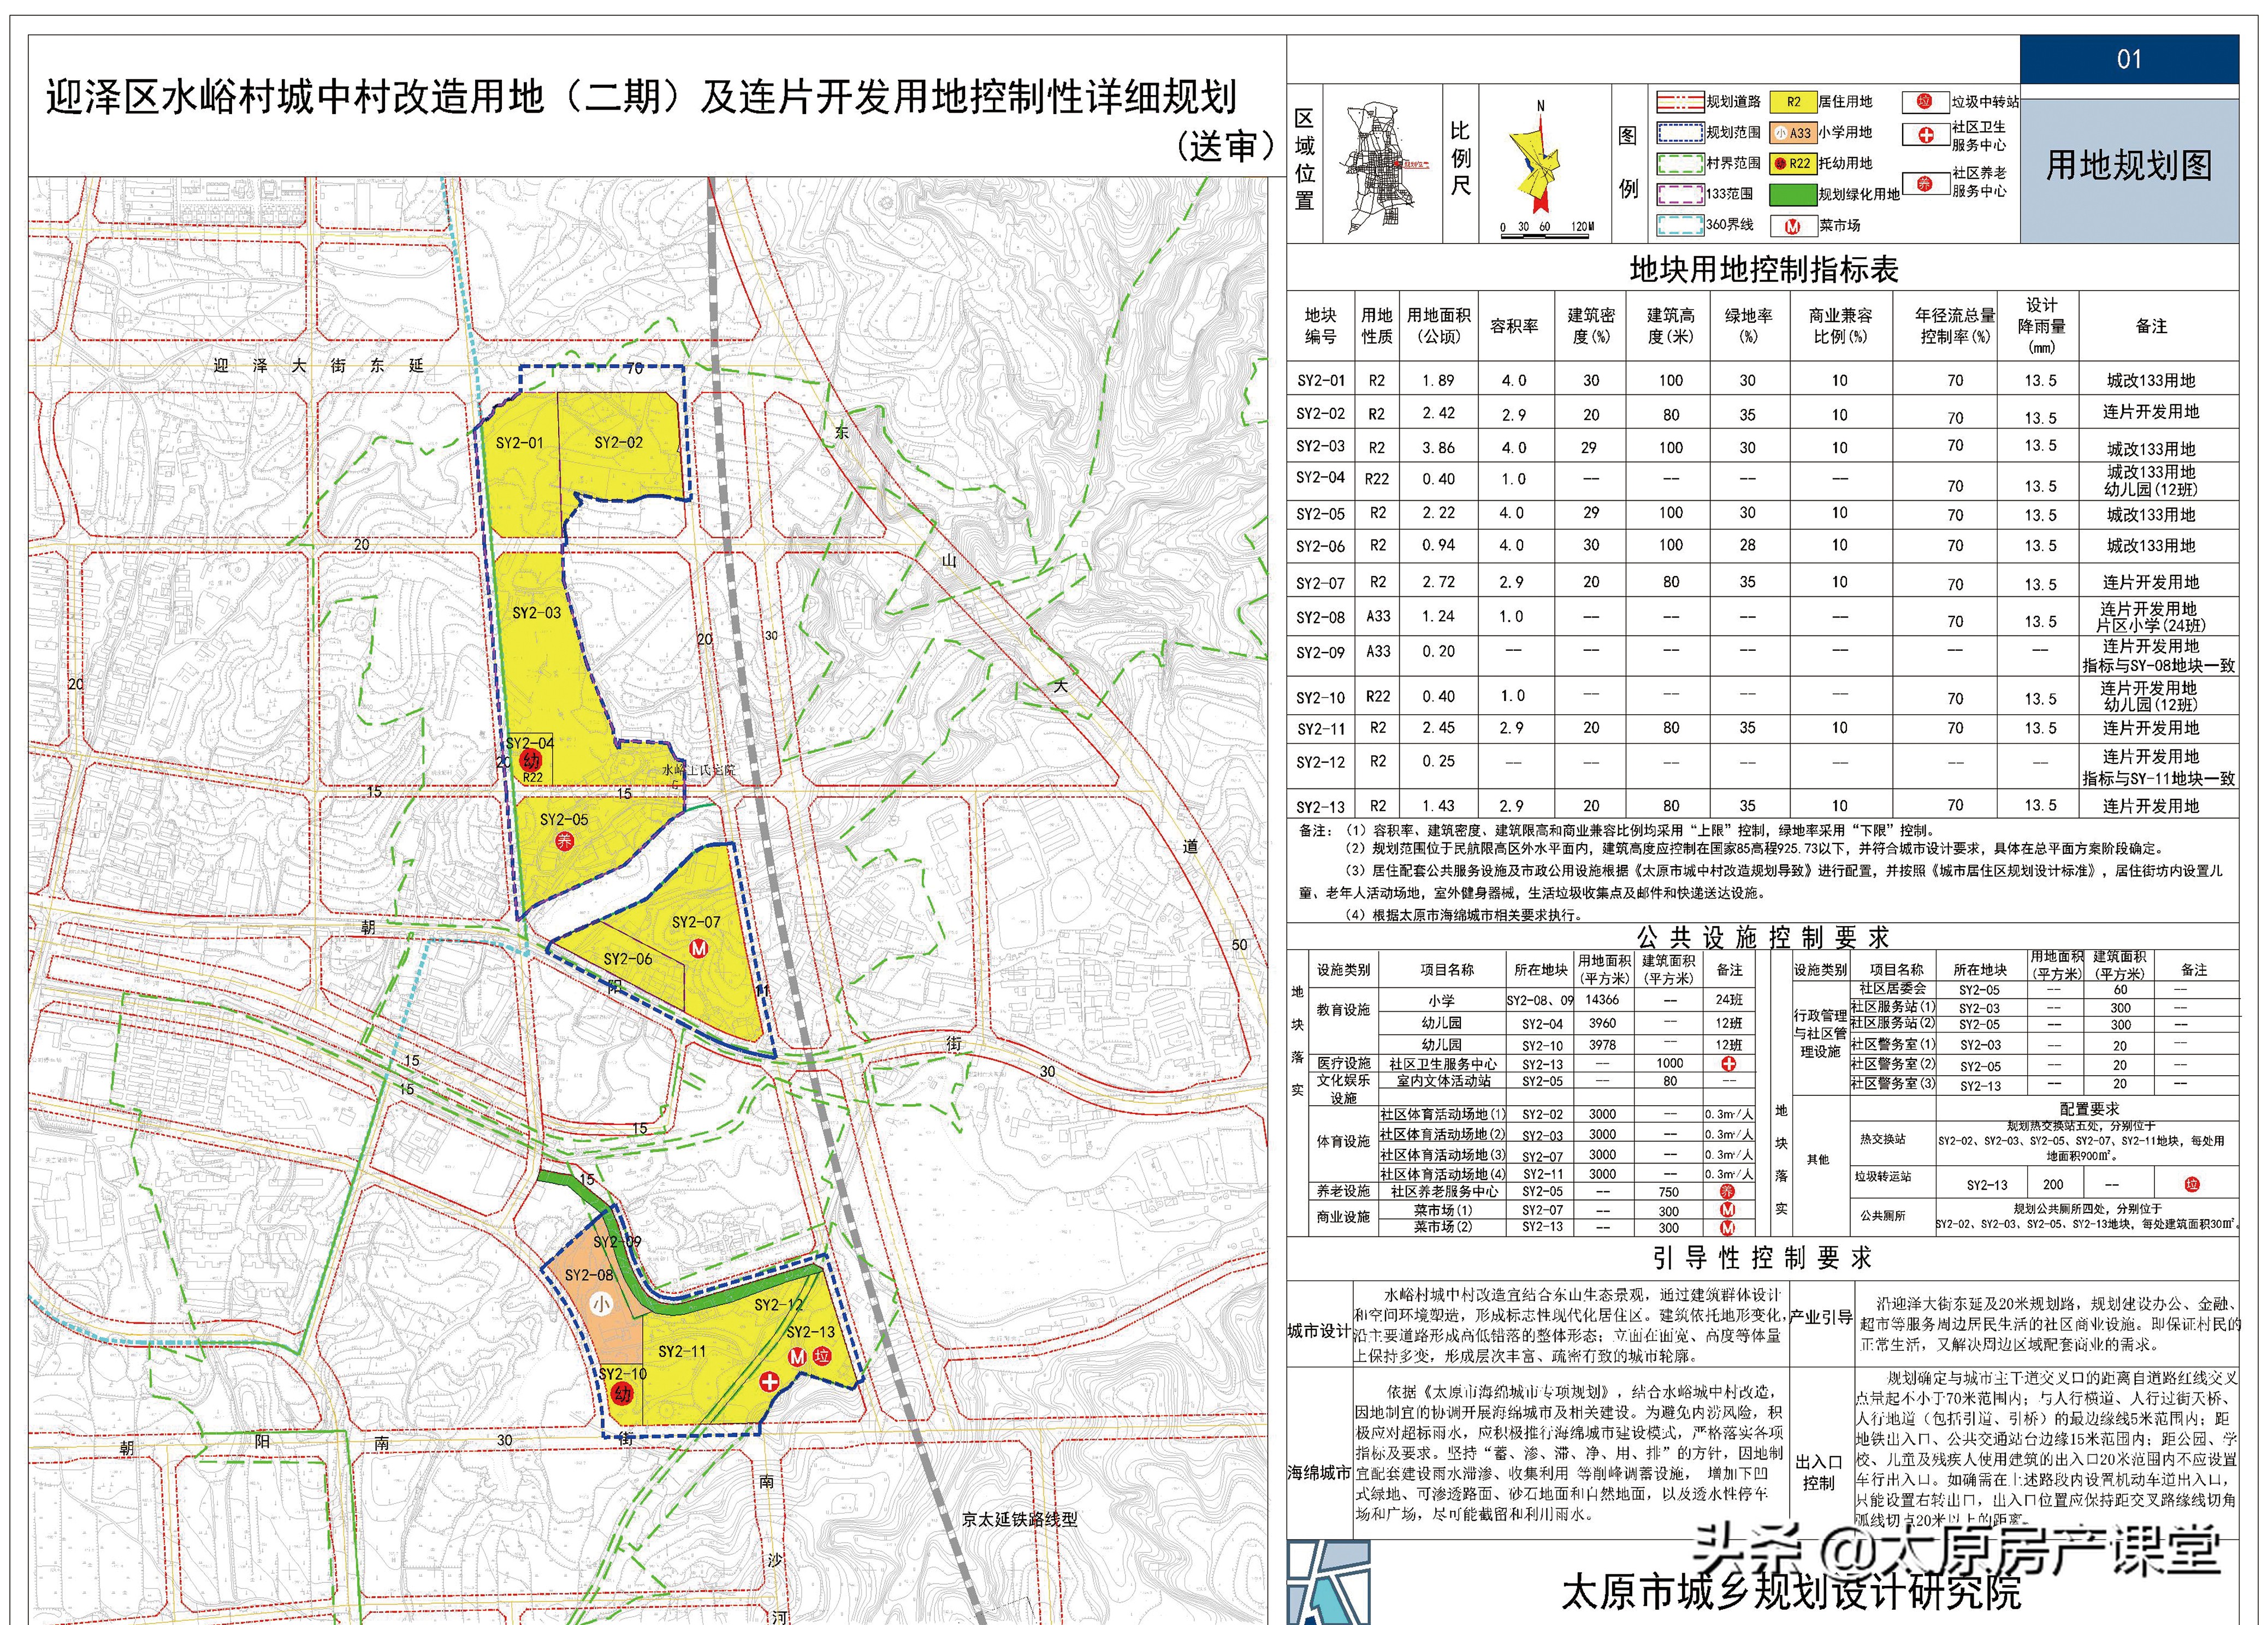The width and height of the screenshot is (2268, 1625).
Task: Click the red cross marker on the map in SY2-13
Action: coord(769,1382)
